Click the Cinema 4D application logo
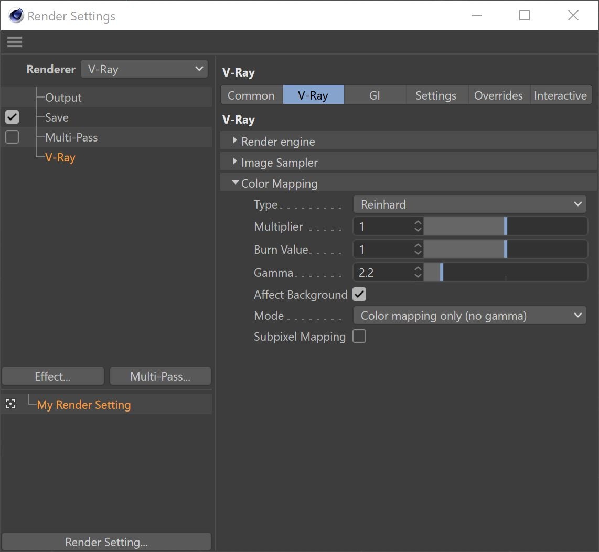This screenshot has width=599, height=552. pyautogui.click(x=16, y=16)
